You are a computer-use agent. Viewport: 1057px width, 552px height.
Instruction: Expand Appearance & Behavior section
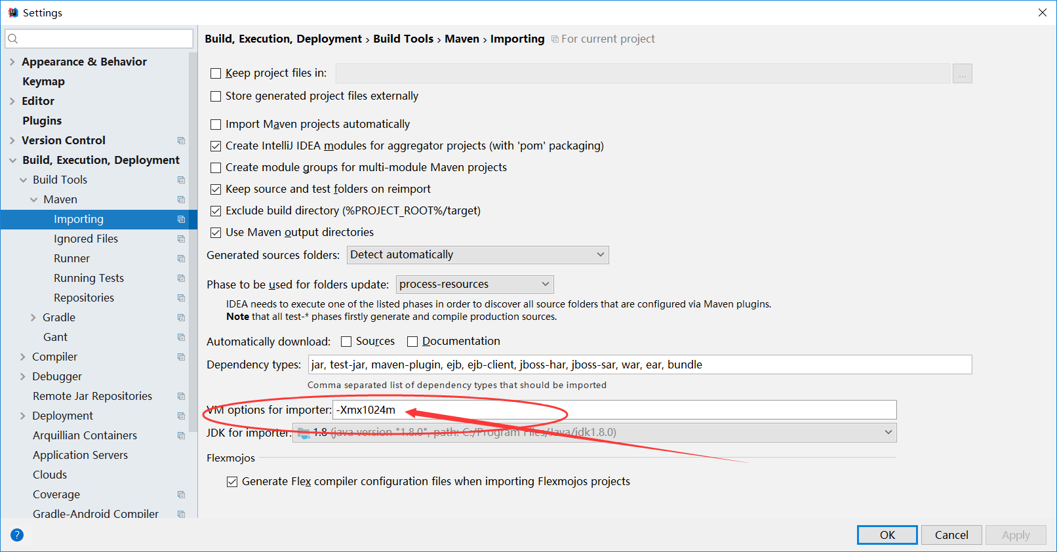12,62
